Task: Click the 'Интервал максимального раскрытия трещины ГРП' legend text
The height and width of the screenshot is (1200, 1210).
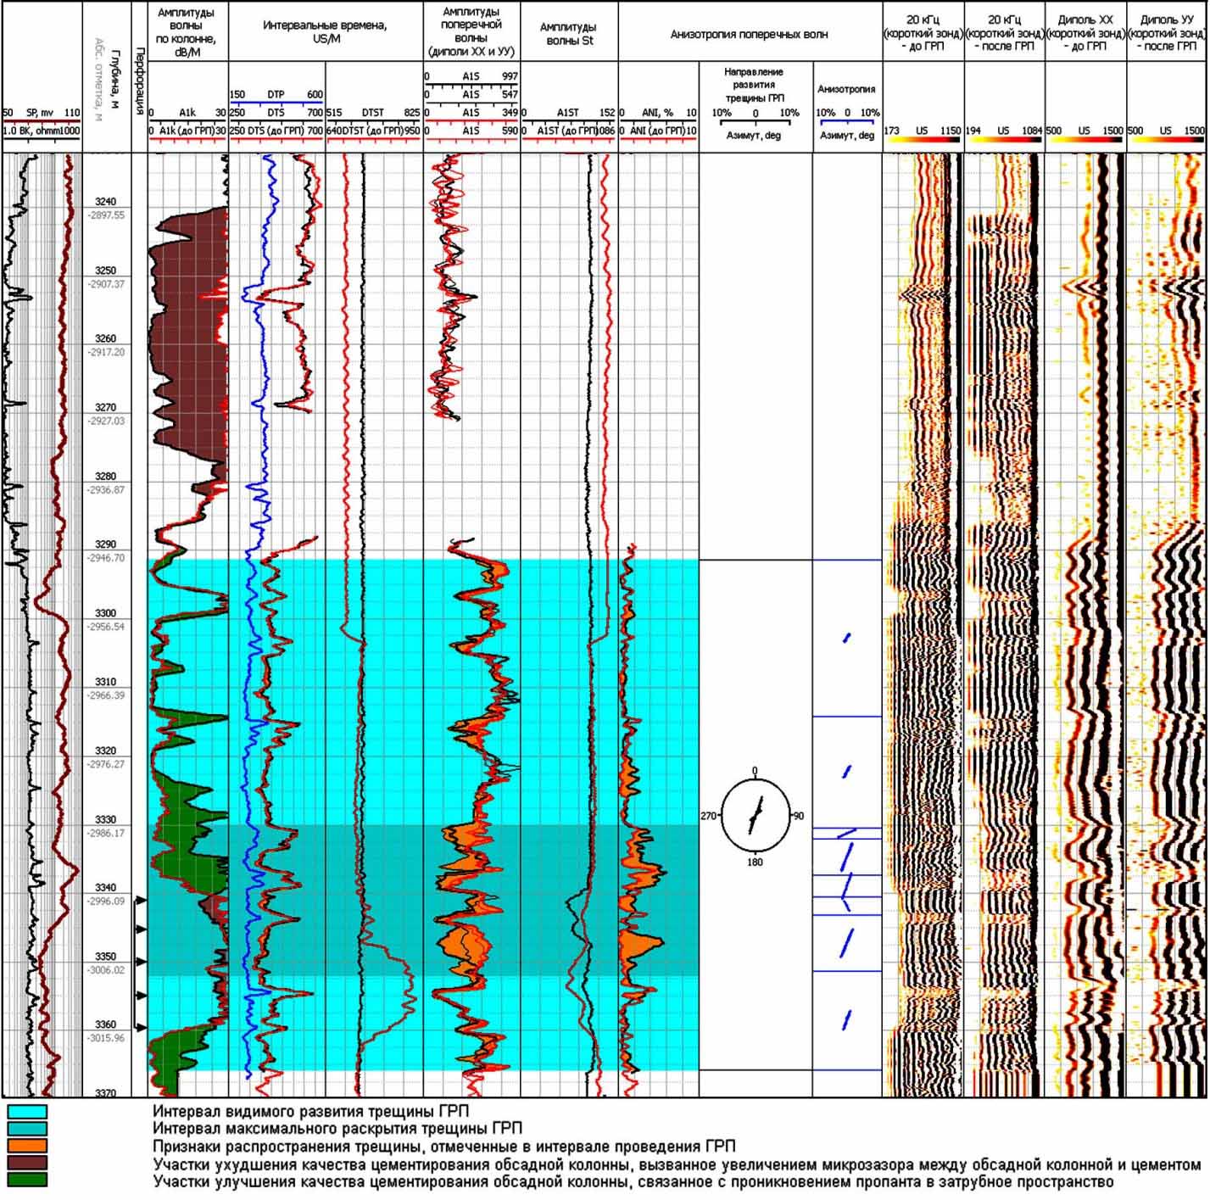Action: [x=337, y=1129]
